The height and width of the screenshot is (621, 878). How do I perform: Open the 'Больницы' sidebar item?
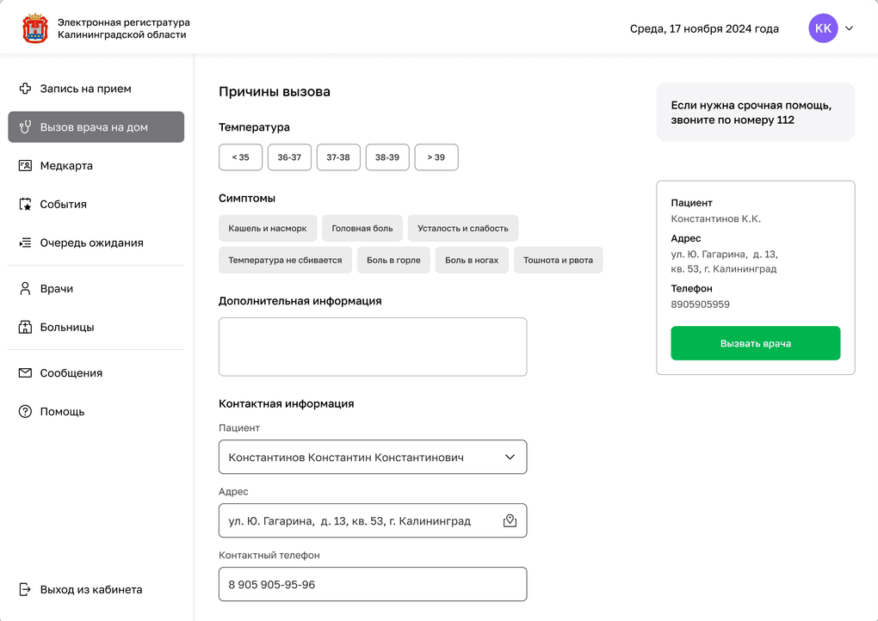pyautogui.click(x=67, y=328)
